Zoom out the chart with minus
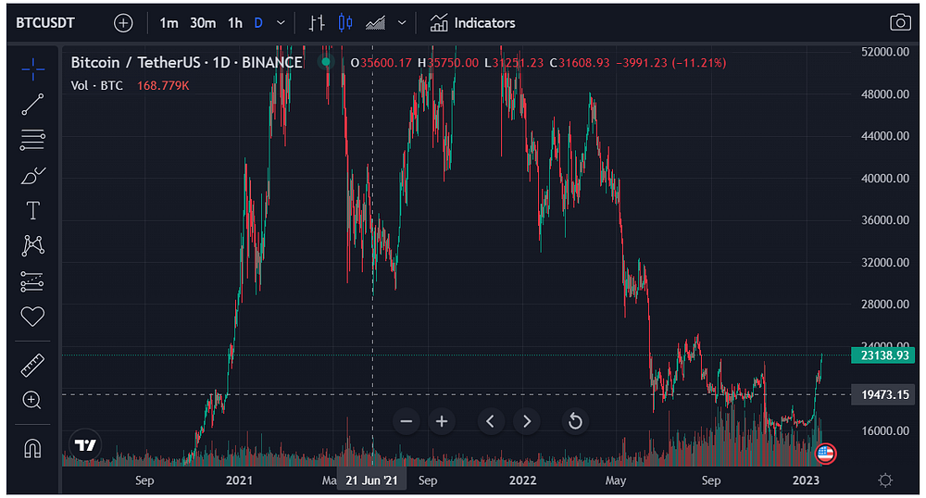 407,421
